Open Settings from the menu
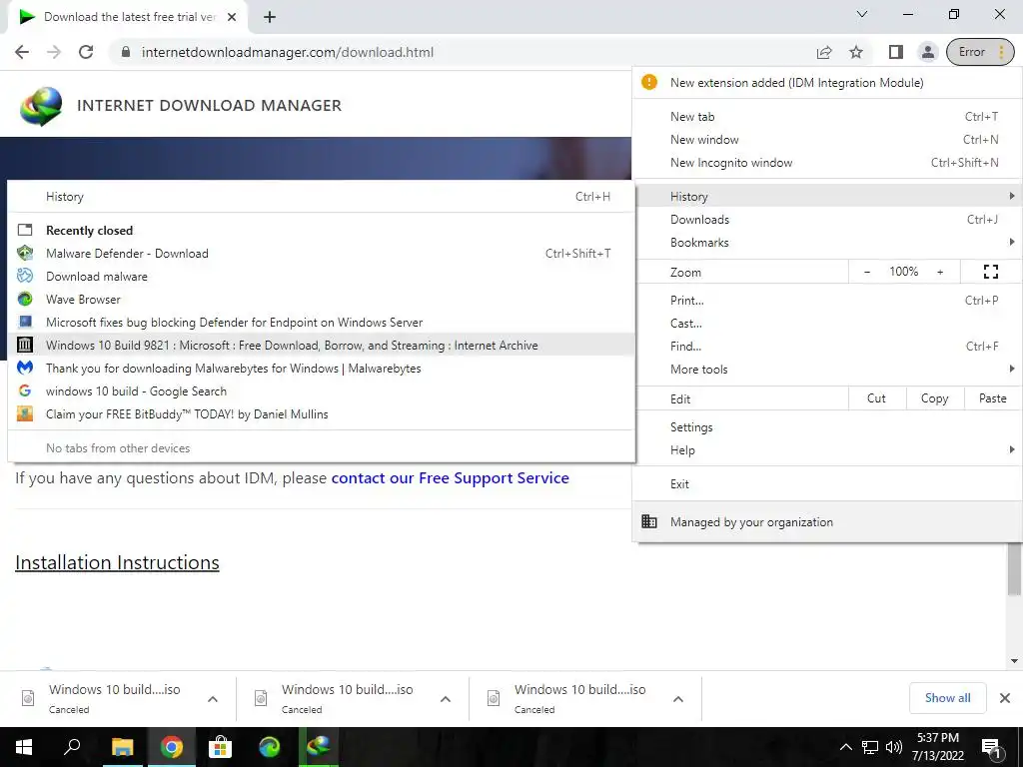Image resolution: width=1023 pixels, height=767 pixels. coord(826,427)
